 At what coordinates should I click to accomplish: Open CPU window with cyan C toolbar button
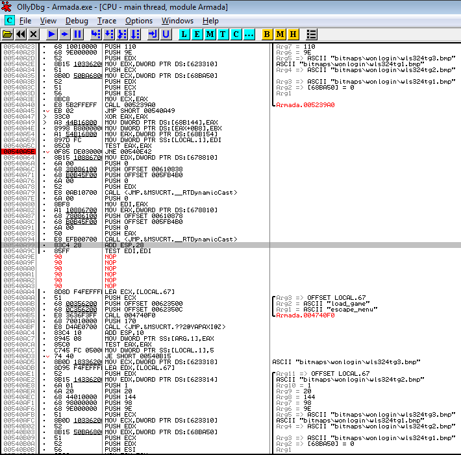(236, 34)
